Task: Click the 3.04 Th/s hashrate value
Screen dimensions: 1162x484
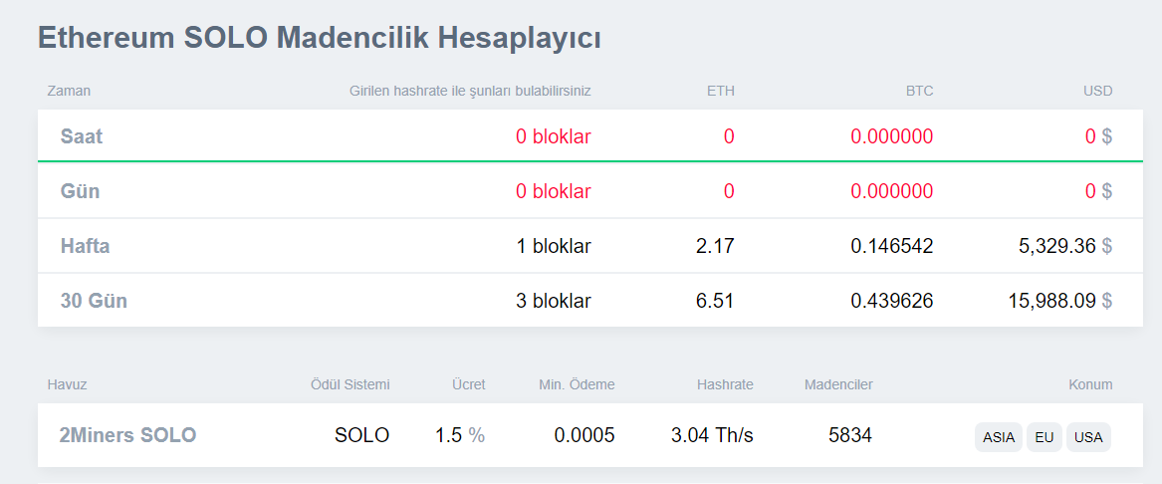Action: coord(712,435)
